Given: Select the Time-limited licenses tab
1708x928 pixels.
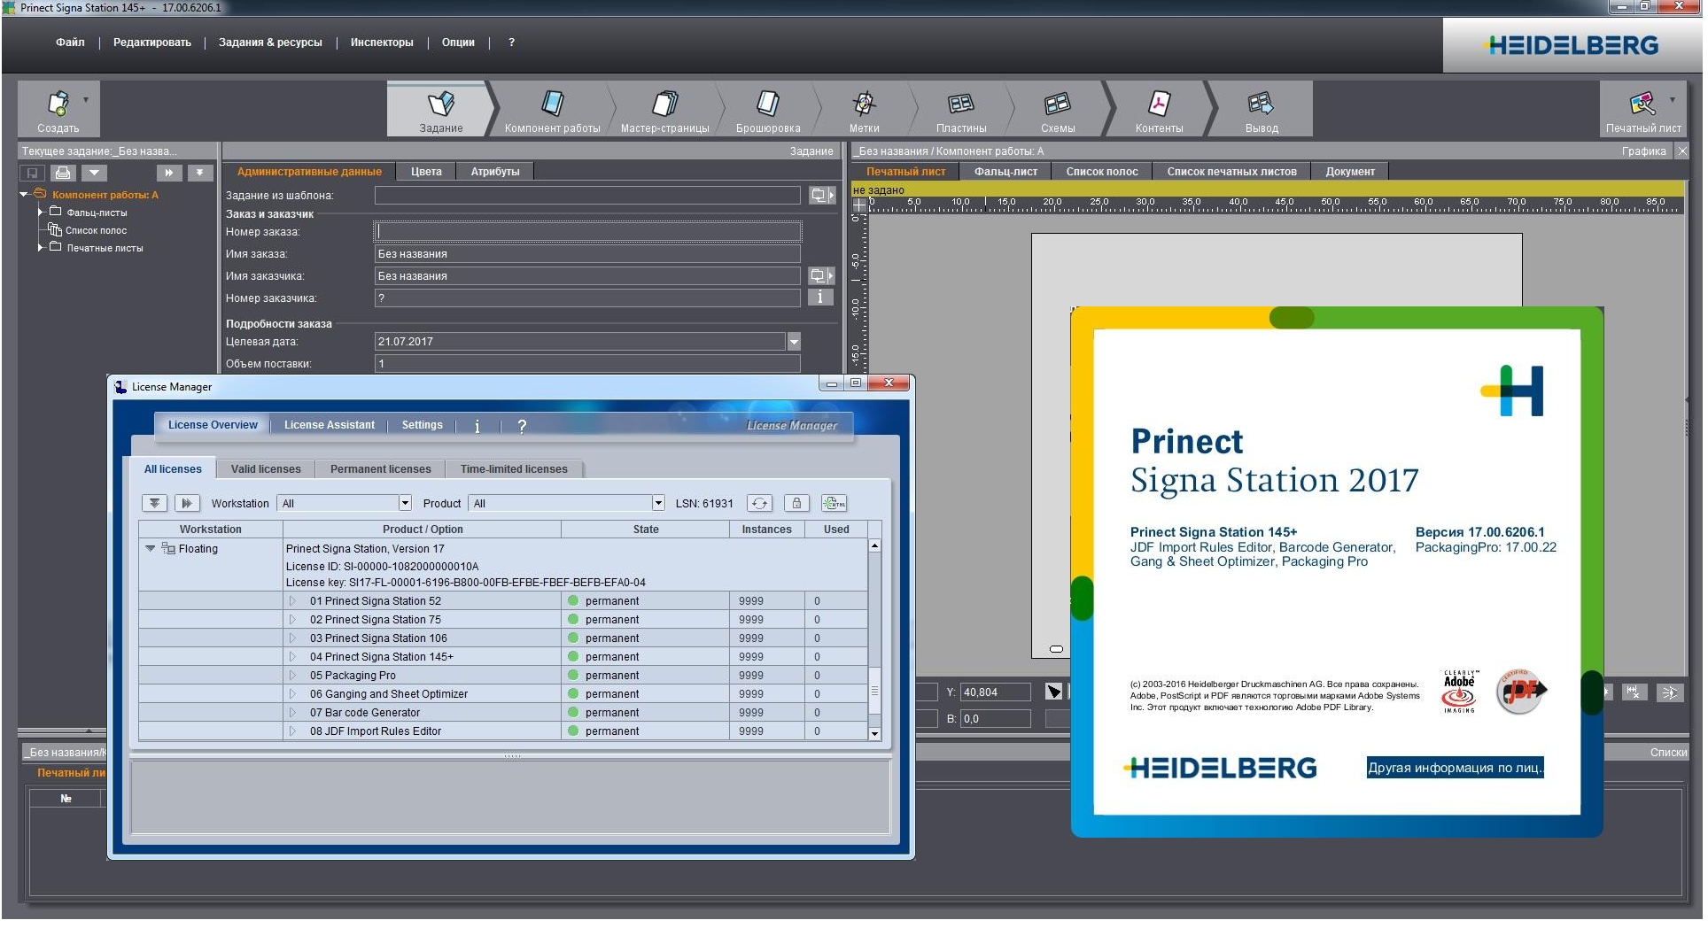Looking at the screenshot, I should (x=514, y=470).
